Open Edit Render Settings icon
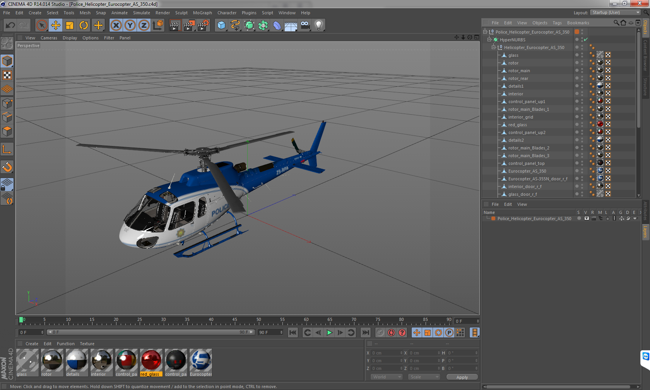This screenshot has width=650, height=390. [x=203, y=25]
